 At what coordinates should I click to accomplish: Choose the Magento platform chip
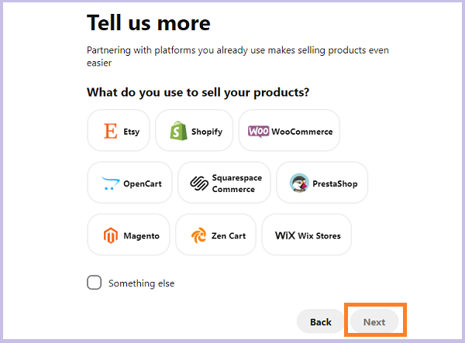(129, 235)
